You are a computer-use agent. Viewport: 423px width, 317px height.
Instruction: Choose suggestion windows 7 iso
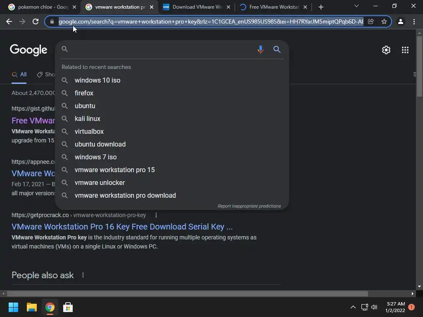click(172, 157)
